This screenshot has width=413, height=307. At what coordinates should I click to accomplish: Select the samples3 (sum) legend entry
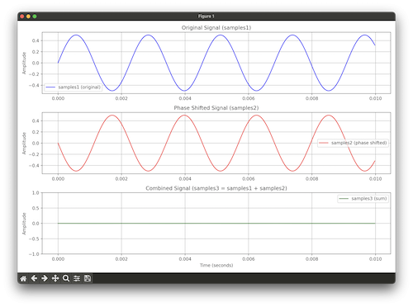[363, 199]
